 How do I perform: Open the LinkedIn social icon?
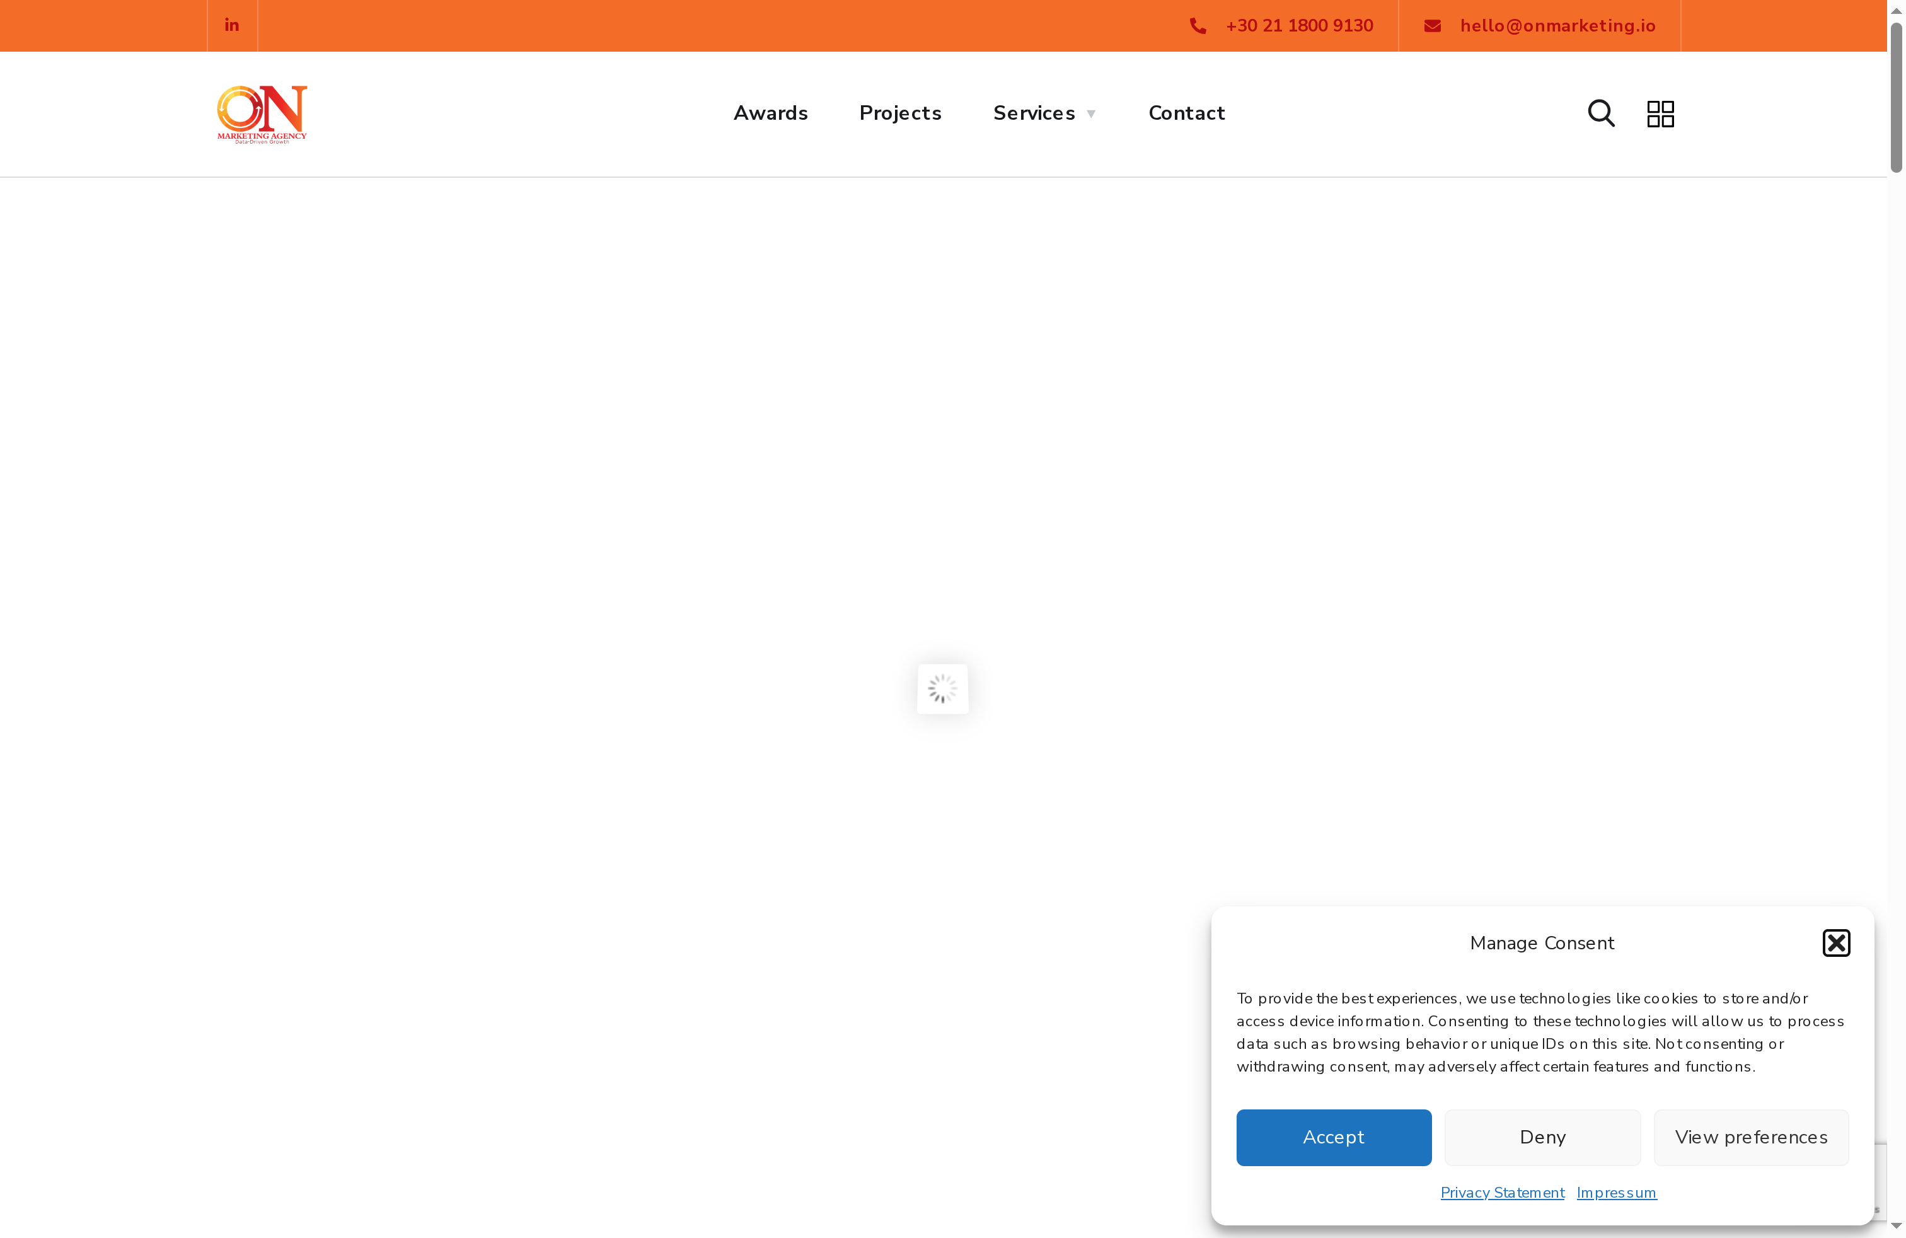point(232,25)
